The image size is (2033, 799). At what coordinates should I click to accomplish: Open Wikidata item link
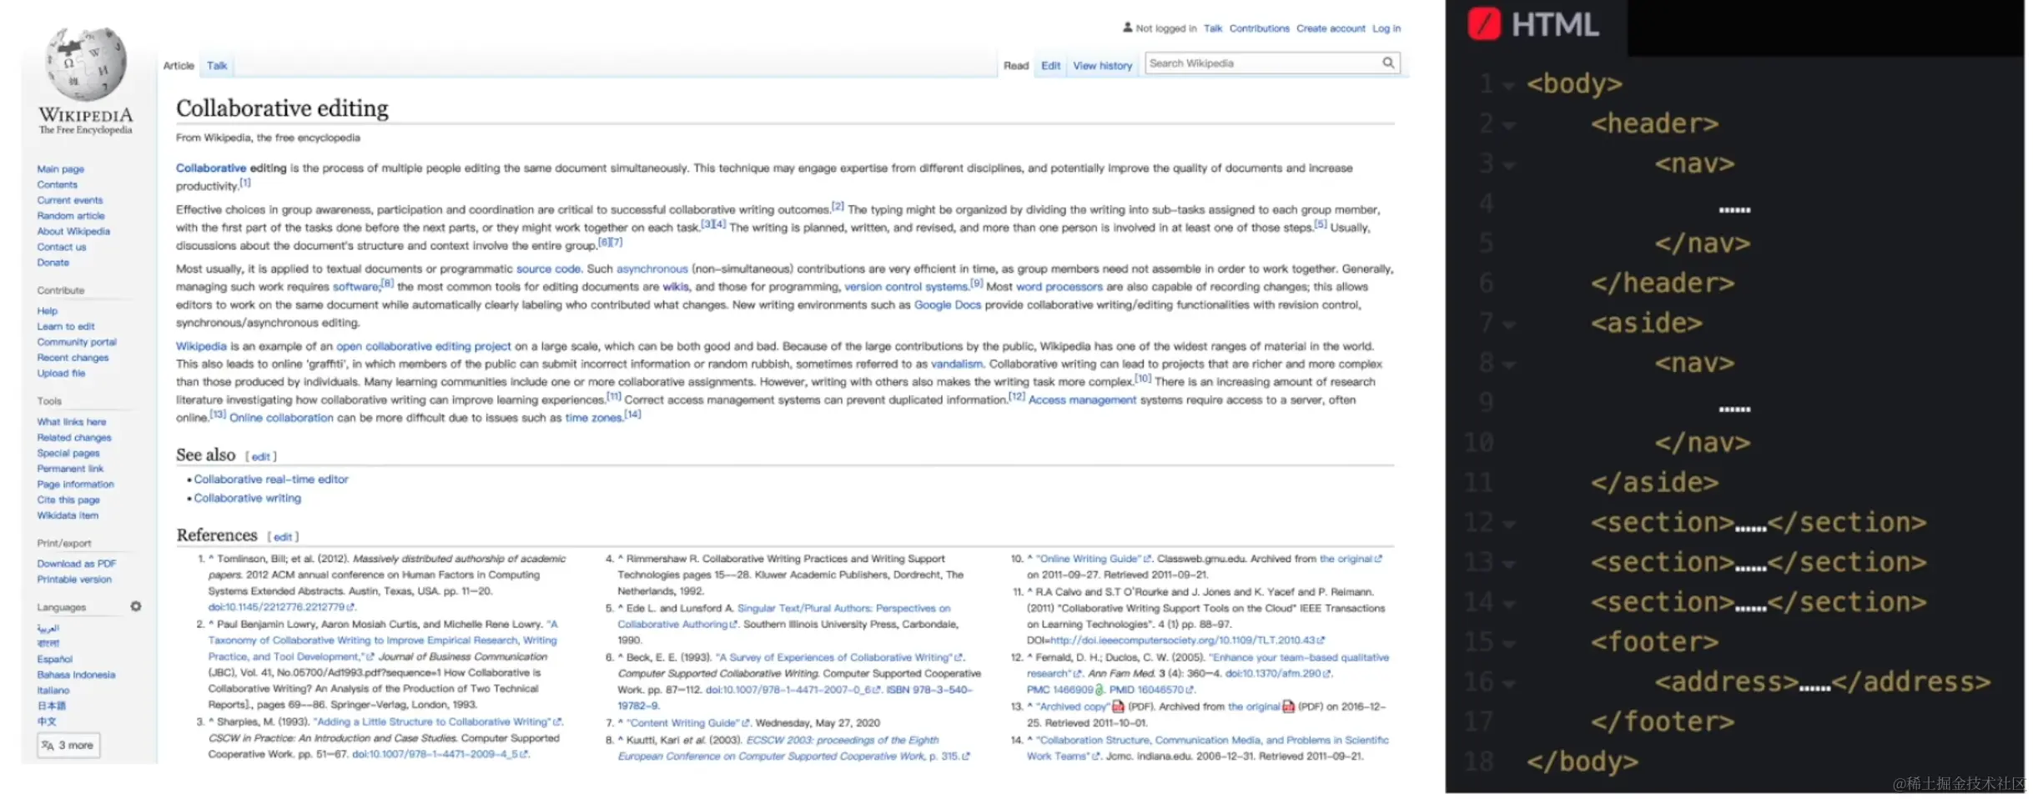(68, 515)
